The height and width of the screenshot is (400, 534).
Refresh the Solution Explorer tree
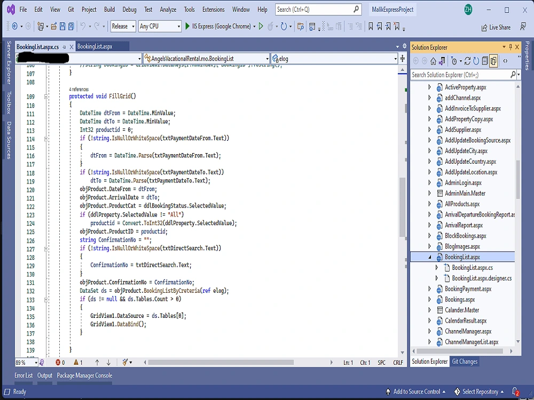(476, 61)
